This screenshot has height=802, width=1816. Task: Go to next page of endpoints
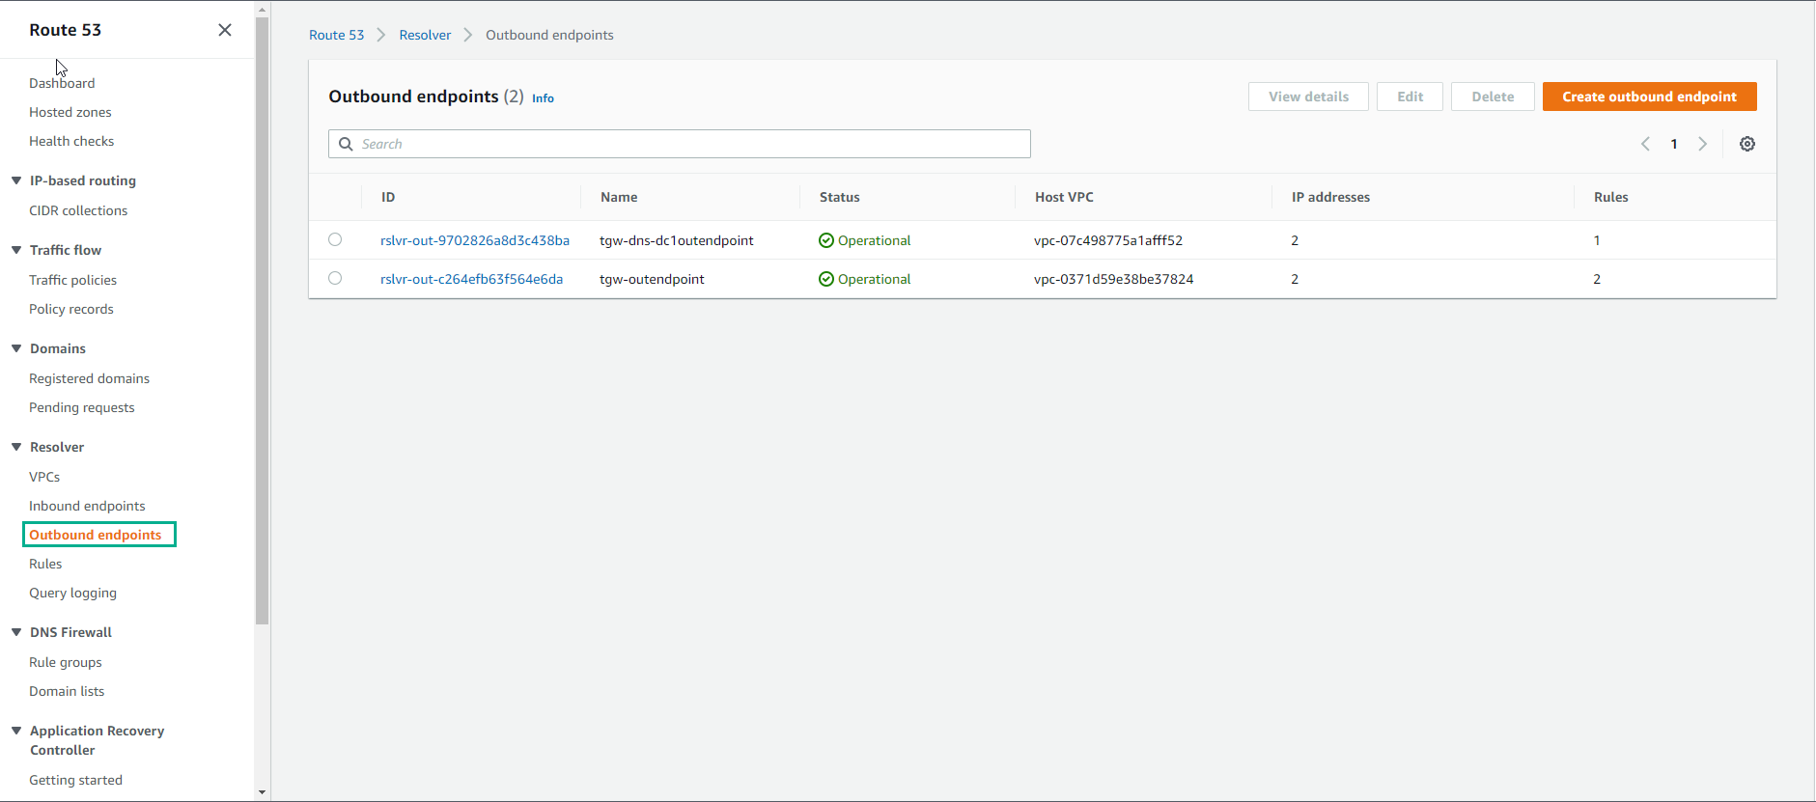[1703, 144]
